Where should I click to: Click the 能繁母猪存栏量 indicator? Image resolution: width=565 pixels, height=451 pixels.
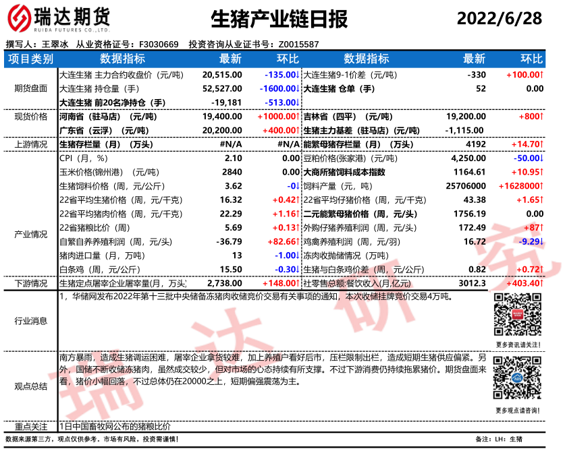[x=357, y=144]
